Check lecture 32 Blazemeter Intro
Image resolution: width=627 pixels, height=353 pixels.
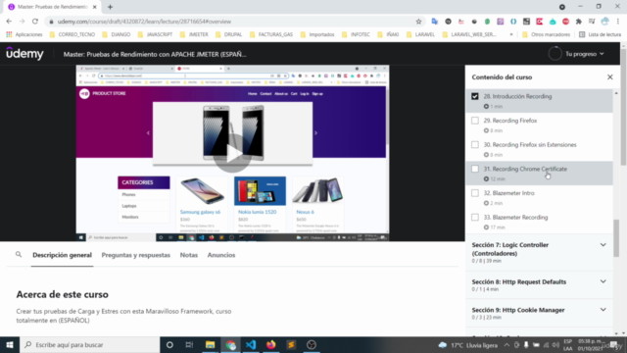tap(474, 193)
